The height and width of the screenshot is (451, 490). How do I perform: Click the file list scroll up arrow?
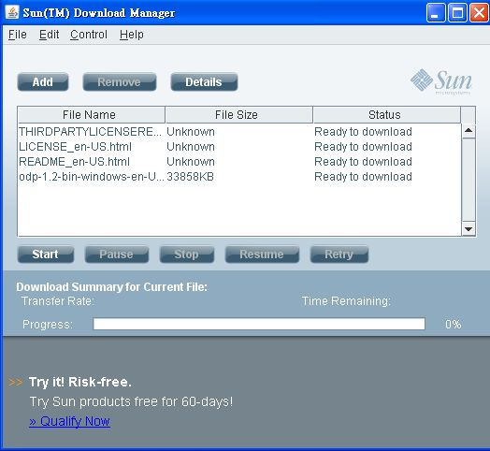click(468, 131)
